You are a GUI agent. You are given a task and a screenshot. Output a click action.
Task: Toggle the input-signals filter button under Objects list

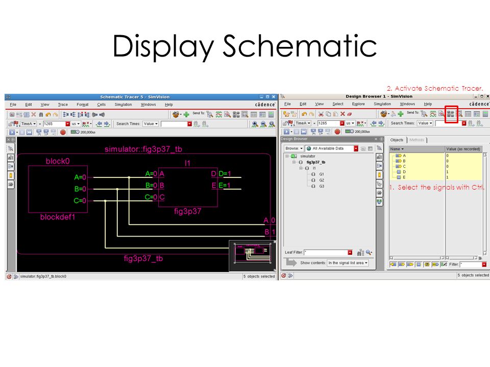point(393,265)
